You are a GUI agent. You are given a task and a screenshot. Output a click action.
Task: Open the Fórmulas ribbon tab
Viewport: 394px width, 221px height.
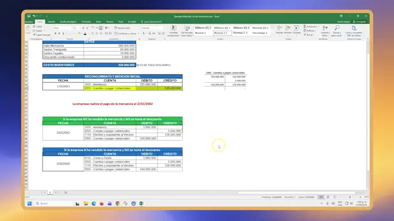[86, 22]
